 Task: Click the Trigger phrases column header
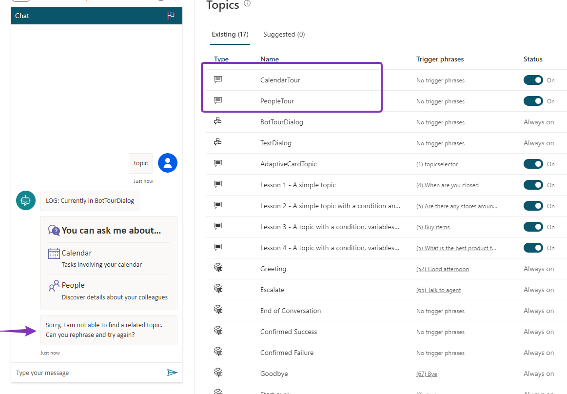coord(440,59)
